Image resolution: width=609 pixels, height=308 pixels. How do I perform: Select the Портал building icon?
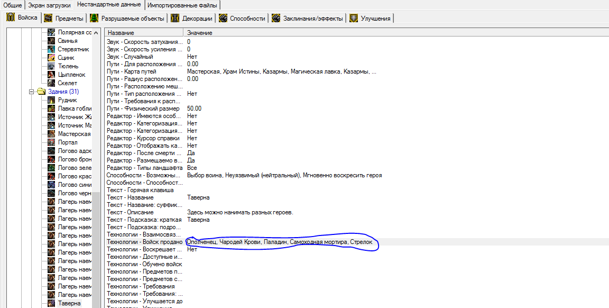point(51,142)
